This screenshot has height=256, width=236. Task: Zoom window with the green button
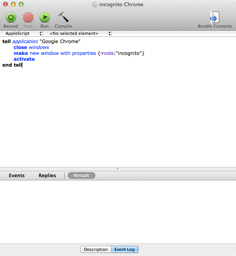point(21,4)
